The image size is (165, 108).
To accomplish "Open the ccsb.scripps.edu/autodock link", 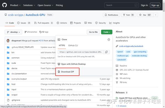I will pyautogui.click(x=131, y=46).
